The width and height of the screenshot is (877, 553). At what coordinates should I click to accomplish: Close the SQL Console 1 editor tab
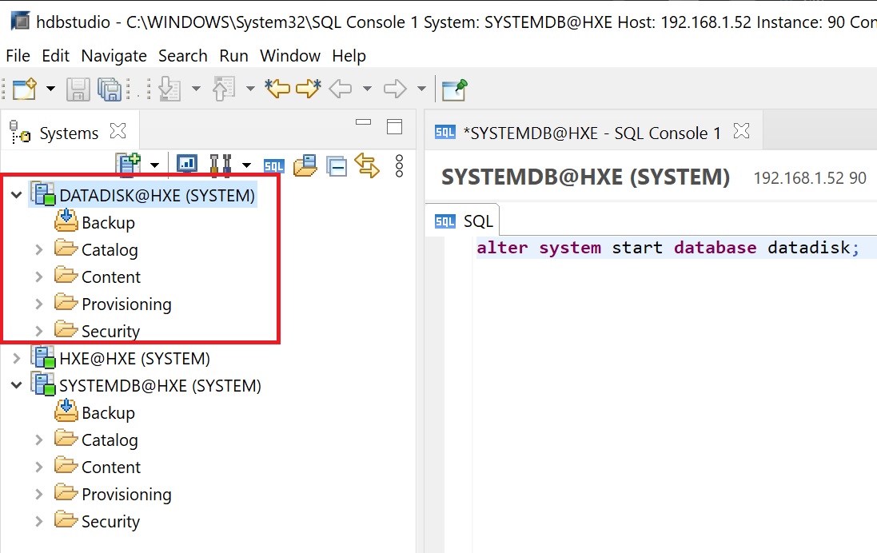coord(741,131)
